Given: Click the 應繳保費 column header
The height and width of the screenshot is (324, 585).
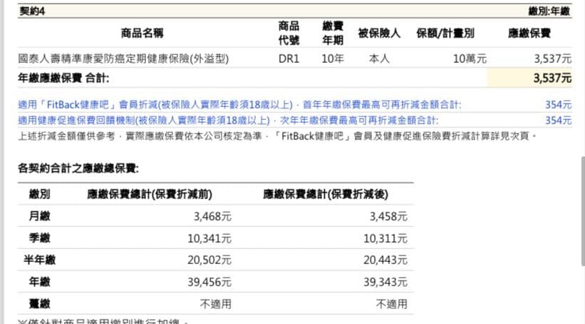Looking at the screenshot, I should (529, 33).
